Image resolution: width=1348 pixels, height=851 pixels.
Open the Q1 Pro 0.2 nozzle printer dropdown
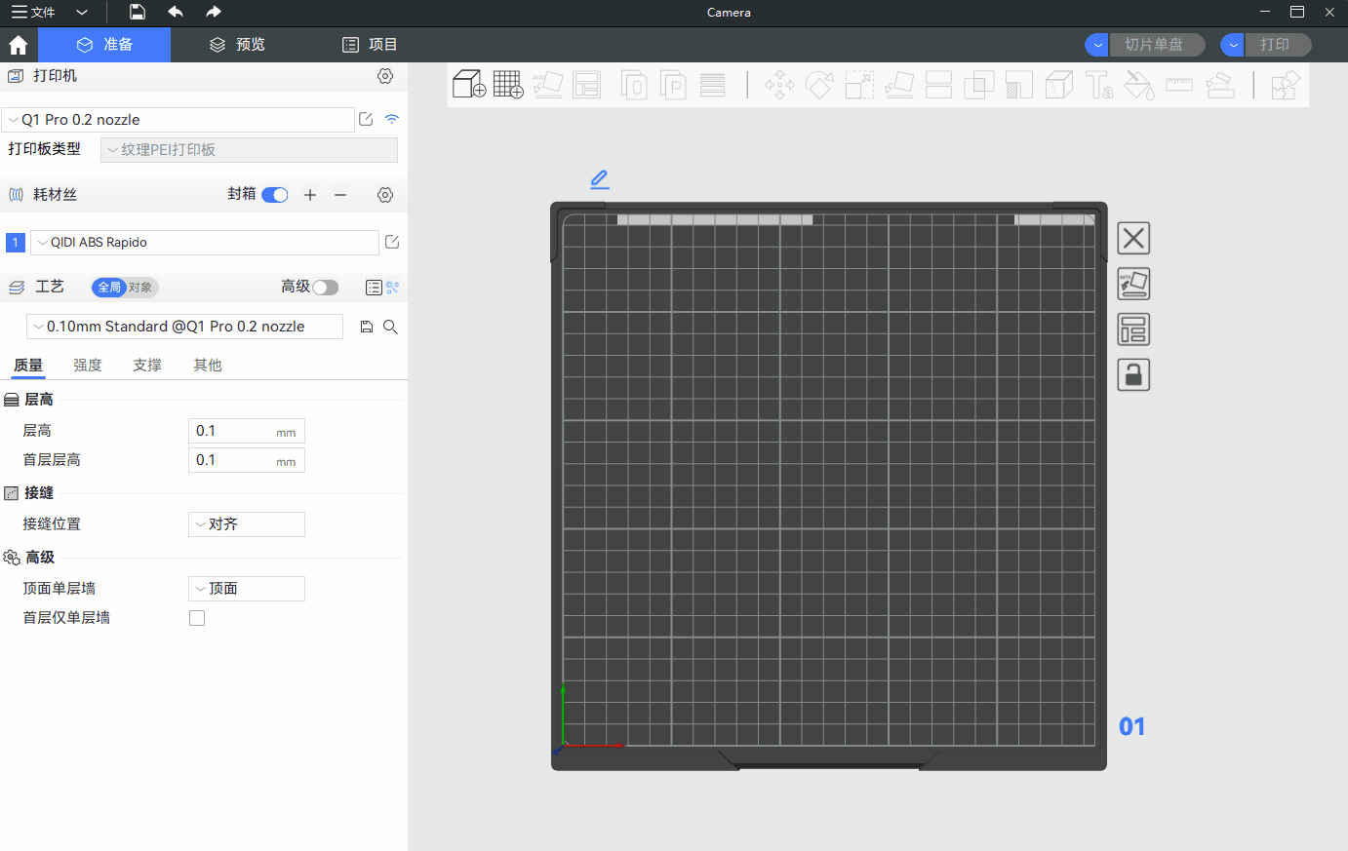[x=178, y=120]
